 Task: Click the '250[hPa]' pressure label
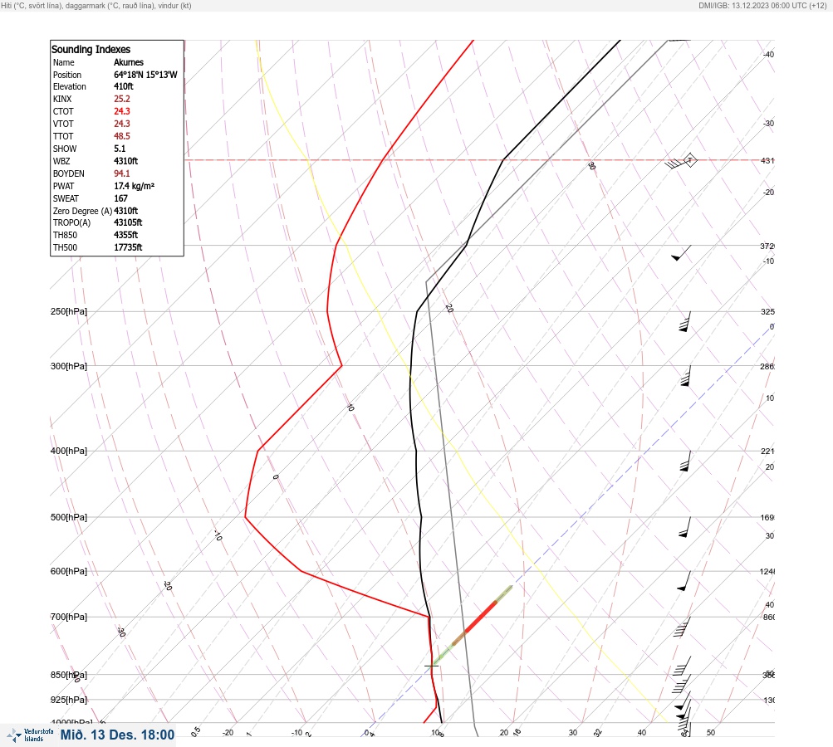(x=69, y=311)
